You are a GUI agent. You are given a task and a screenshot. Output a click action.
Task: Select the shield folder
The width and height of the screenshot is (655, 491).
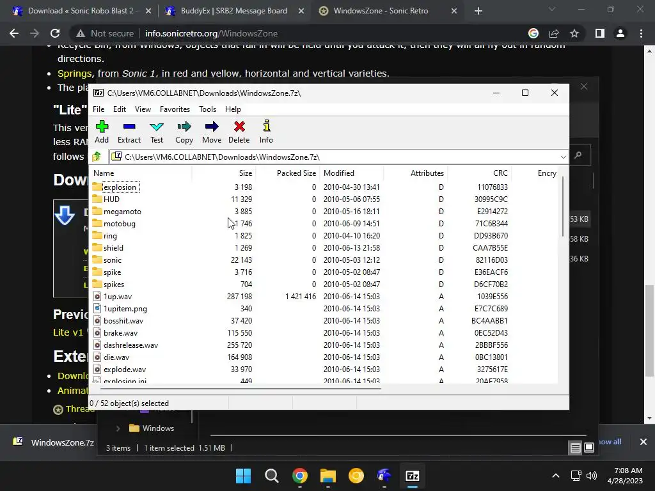pyautogui.click(x=113, y=247)
